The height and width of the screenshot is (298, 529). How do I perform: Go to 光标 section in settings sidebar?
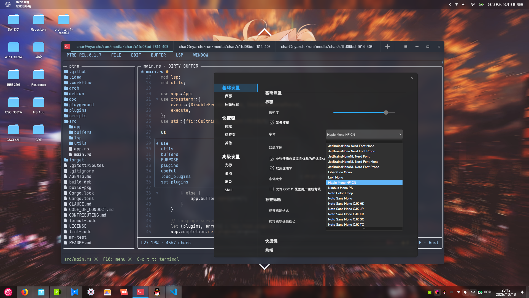pos(228,165)
